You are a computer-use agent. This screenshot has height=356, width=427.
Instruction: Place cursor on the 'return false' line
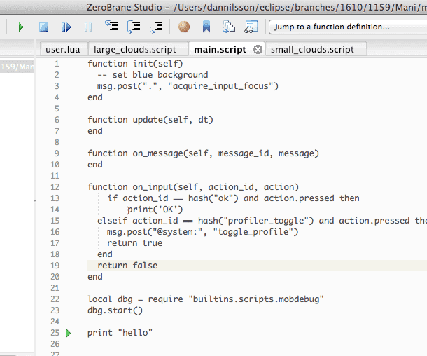127,266
